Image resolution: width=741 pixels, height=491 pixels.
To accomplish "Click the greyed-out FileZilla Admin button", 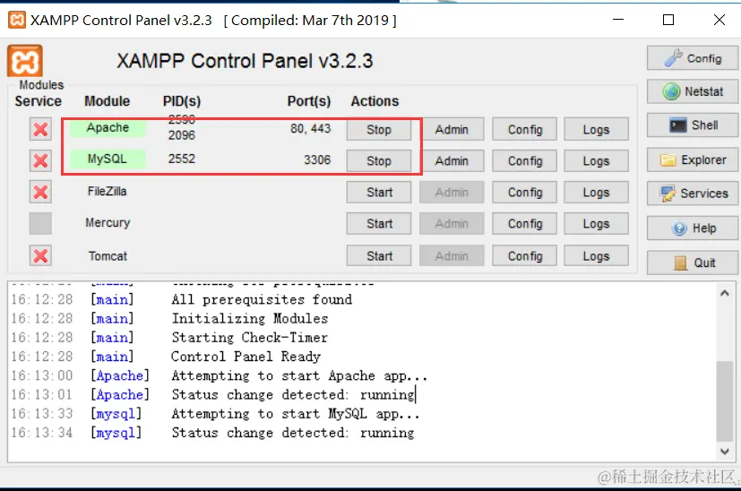I will (452, 193).
